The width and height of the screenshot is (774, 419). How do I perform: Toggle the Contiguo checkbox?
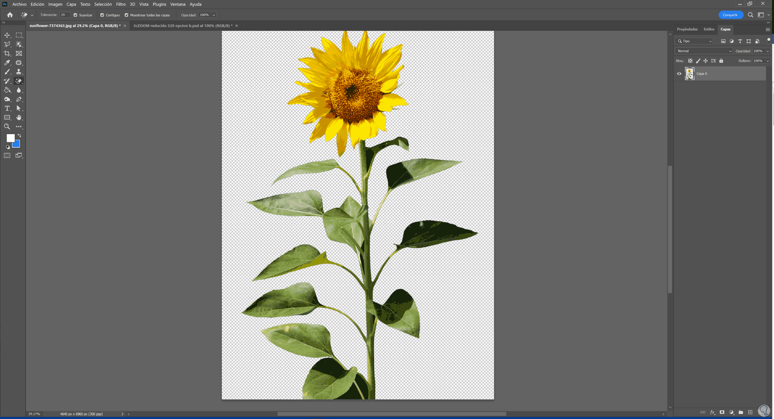[102, 15]
